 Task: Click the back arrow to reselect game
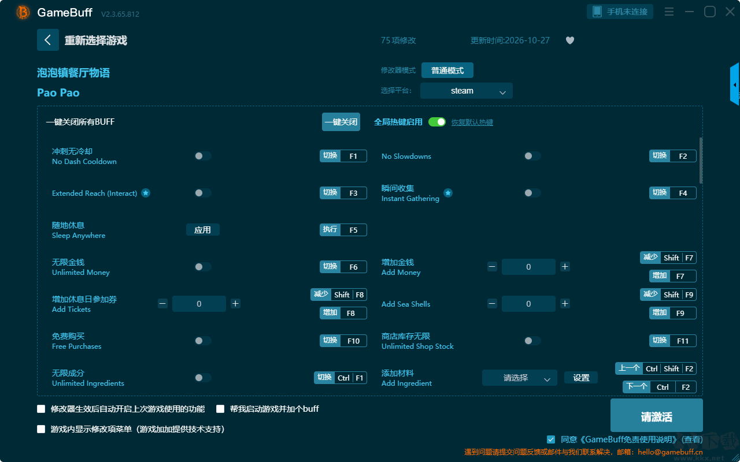[x=48, y=40]
